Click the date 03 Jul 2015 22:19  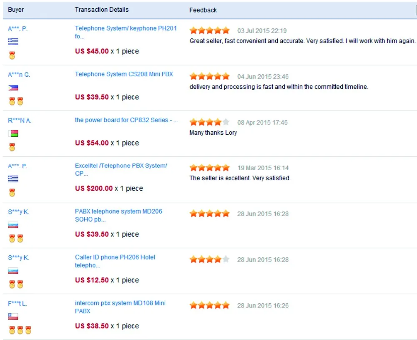point(262,31)
